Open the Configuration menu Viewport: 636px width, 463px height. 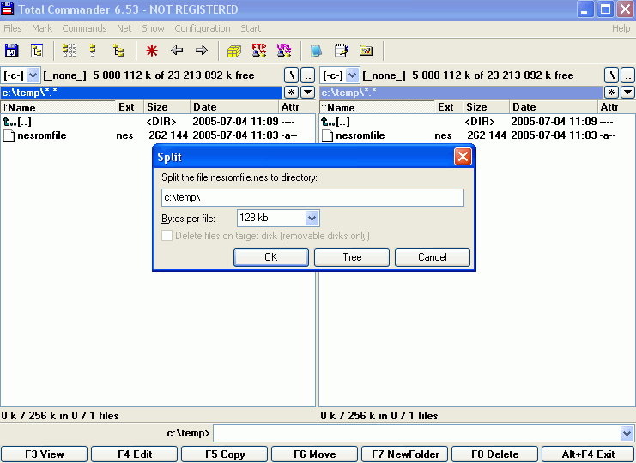click(x=203, y=28)
